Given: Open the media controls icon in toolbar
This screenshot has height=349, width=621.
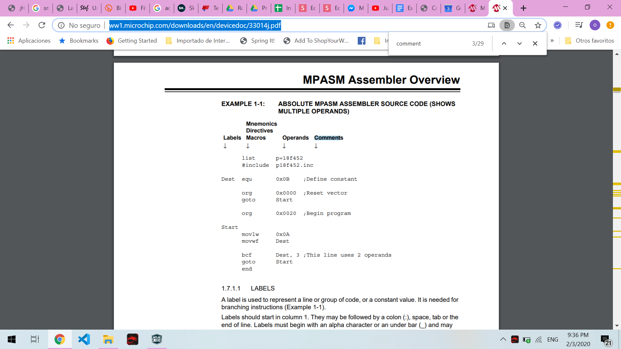Looking at the screenshot, I should pyautogui.click(x=579, y=25).
